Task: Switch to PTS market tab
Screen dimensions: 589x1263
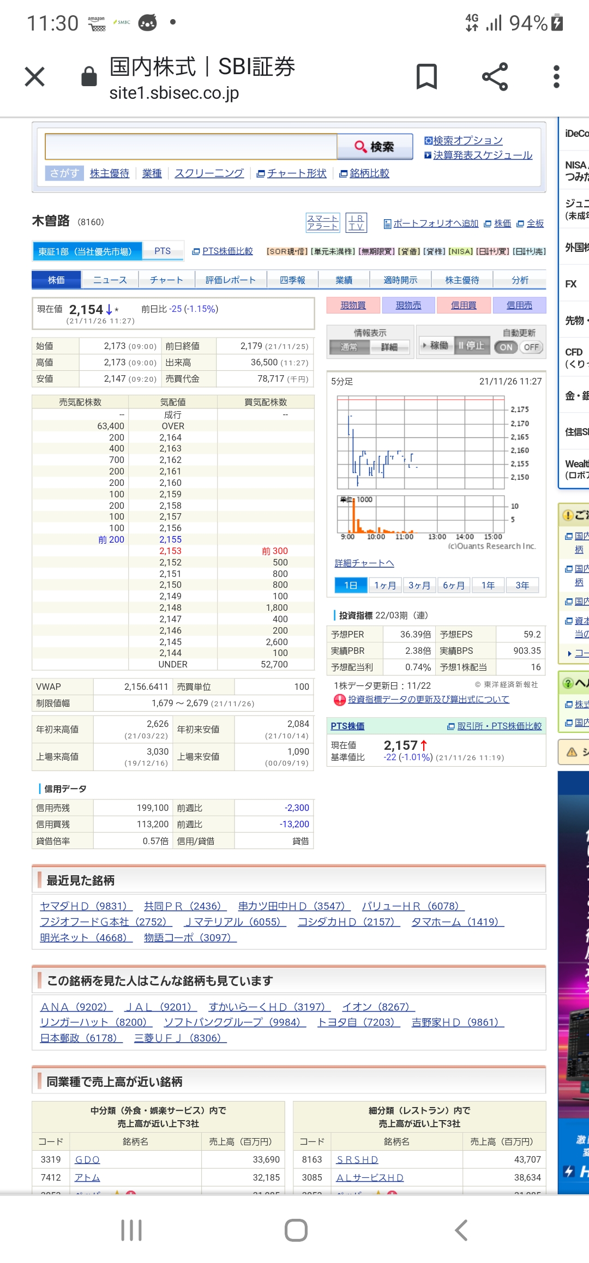Action: point(163,251)
